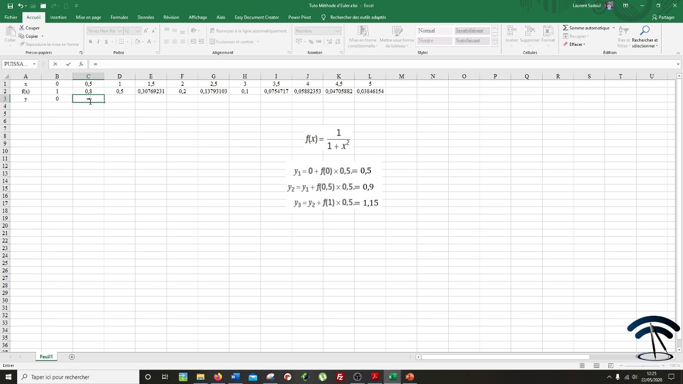Switch to the Insertion tab
Image resolution: width=683 pixels, height=384 pixels.
tap(58, 17)
